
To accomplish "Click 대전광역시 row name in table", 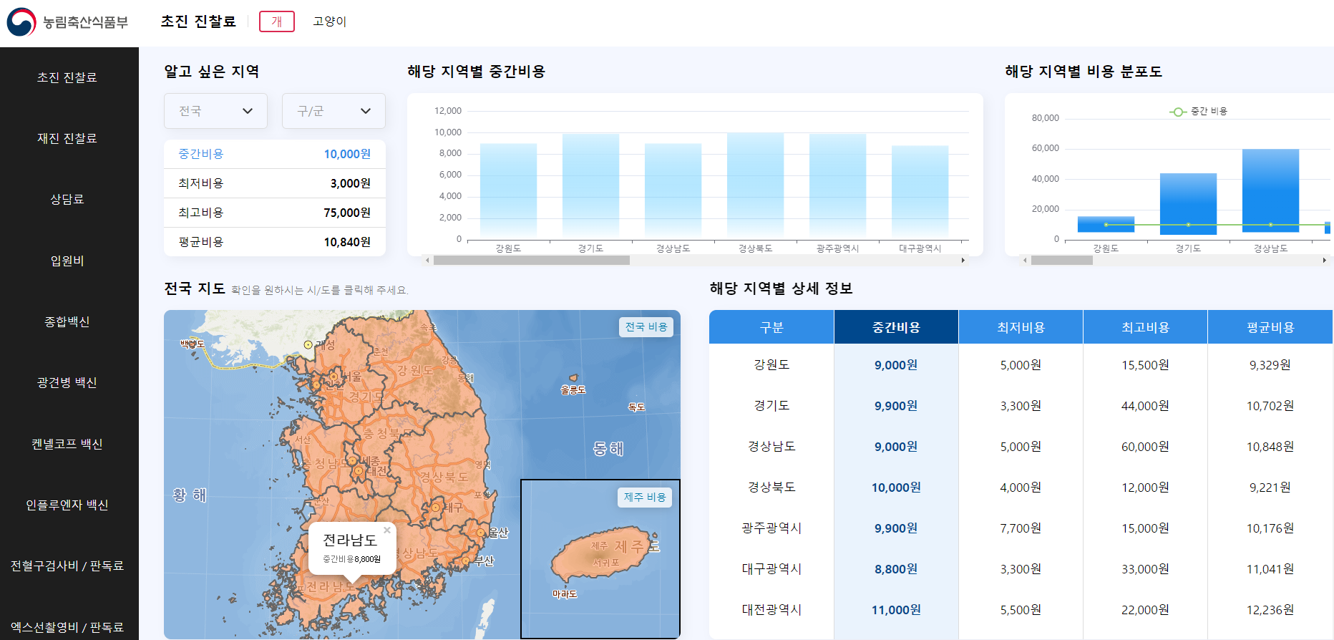I will [x=771, y=609].
